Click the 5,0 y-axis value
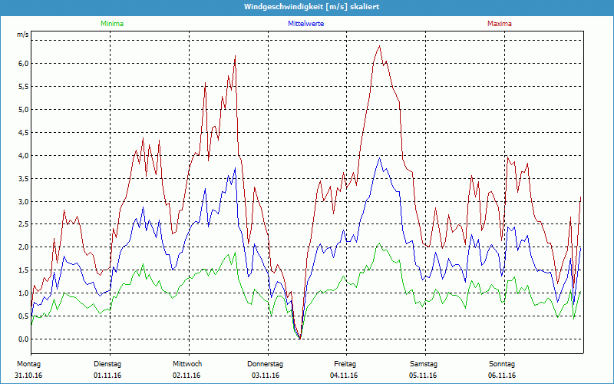This screenshot has height=384, width=614. (24, 109)
